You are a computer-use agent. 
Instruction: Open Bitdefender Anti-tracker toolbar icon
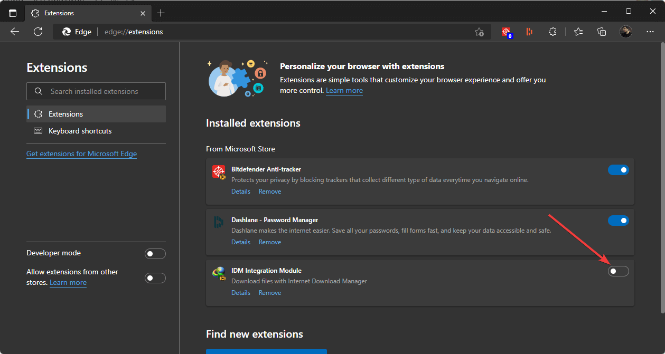pos(507,32)
